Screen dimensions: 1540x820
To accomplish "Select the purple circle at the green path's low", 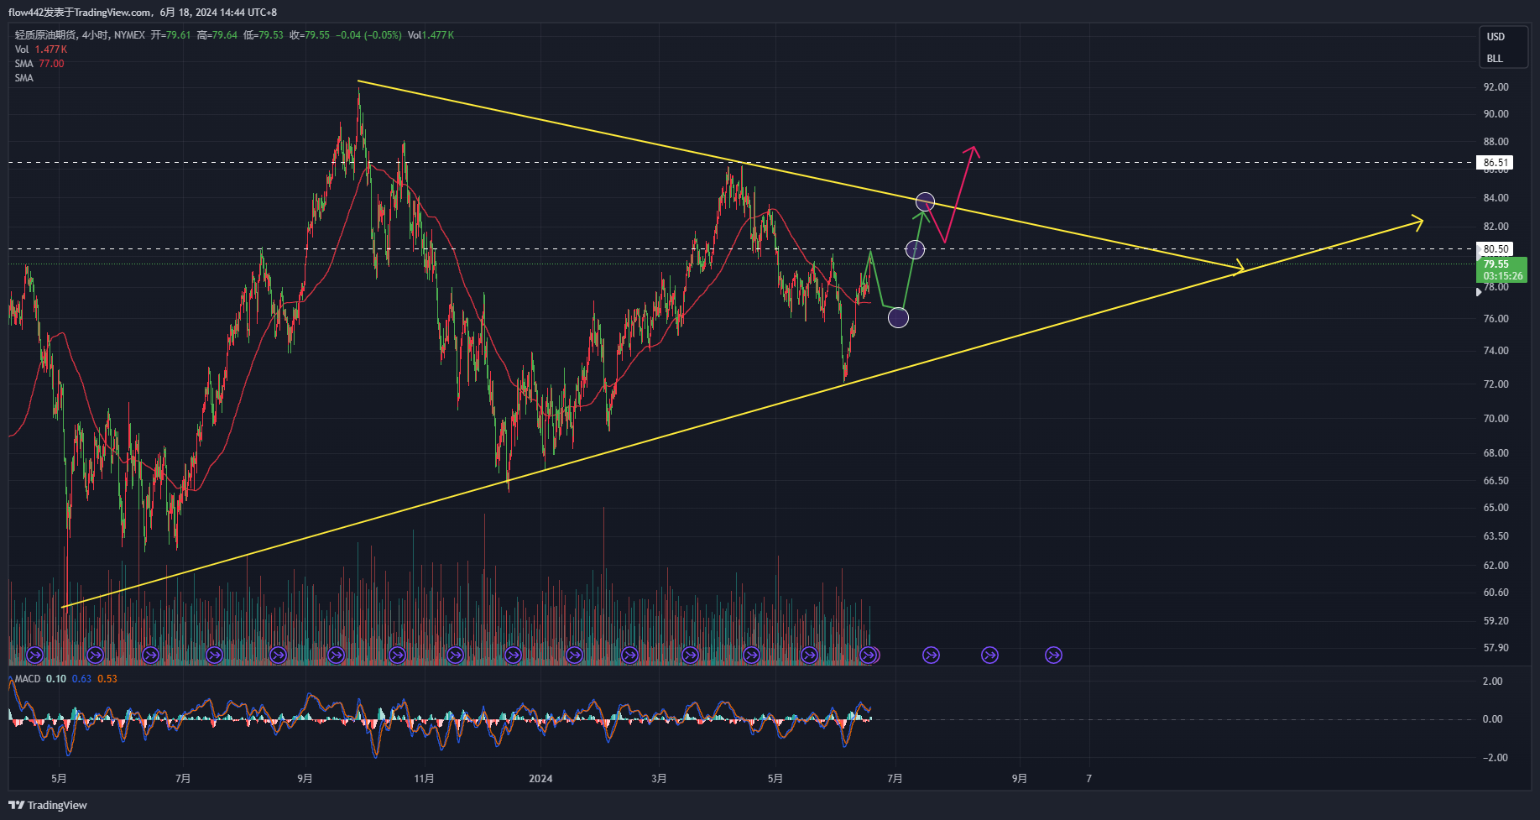I will [898, 317].
